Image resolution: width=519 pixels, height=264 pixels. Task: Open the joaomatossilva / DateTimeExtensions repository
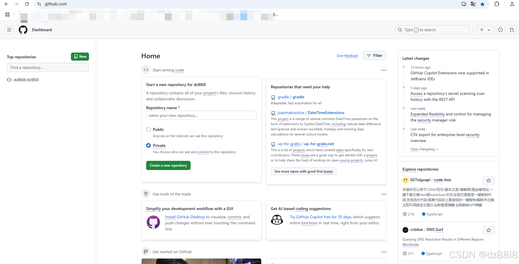click(311, 113)
